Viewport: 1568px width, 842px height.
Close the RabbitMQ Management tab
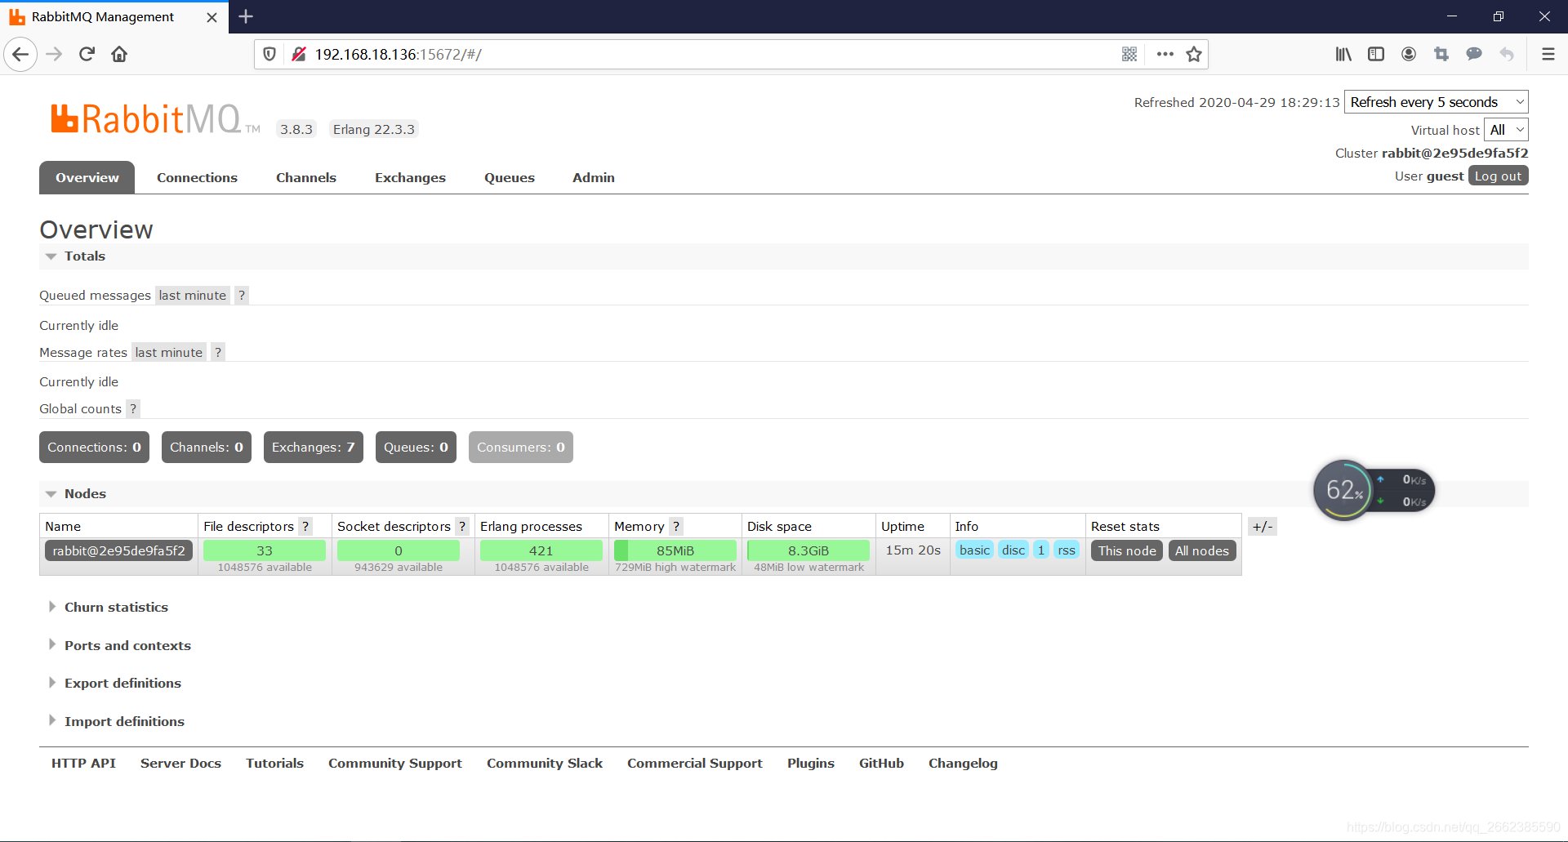(x=212, y=17)
